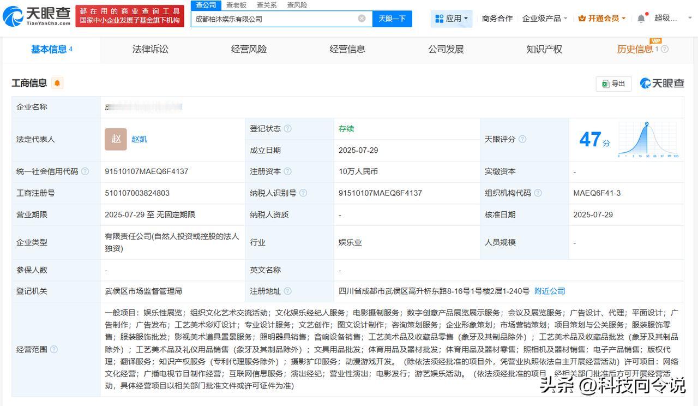Select the 查关系 search tab
Screen dimensions: 698x406
pyautogui.click(x=267, y=5)
